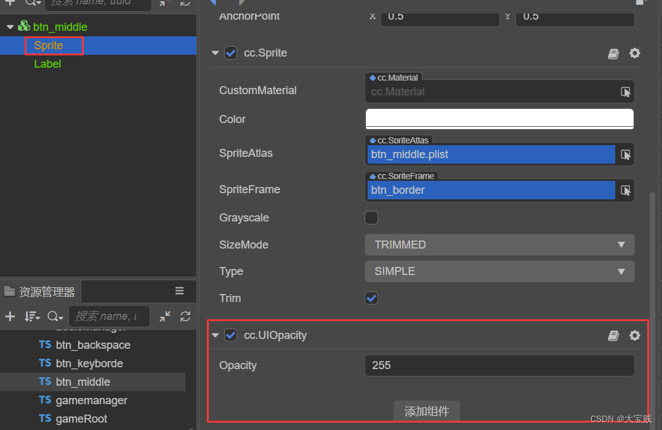662x430 pixels.
Task: Open the SizeMode dropdown
Action: click(499, 245)
